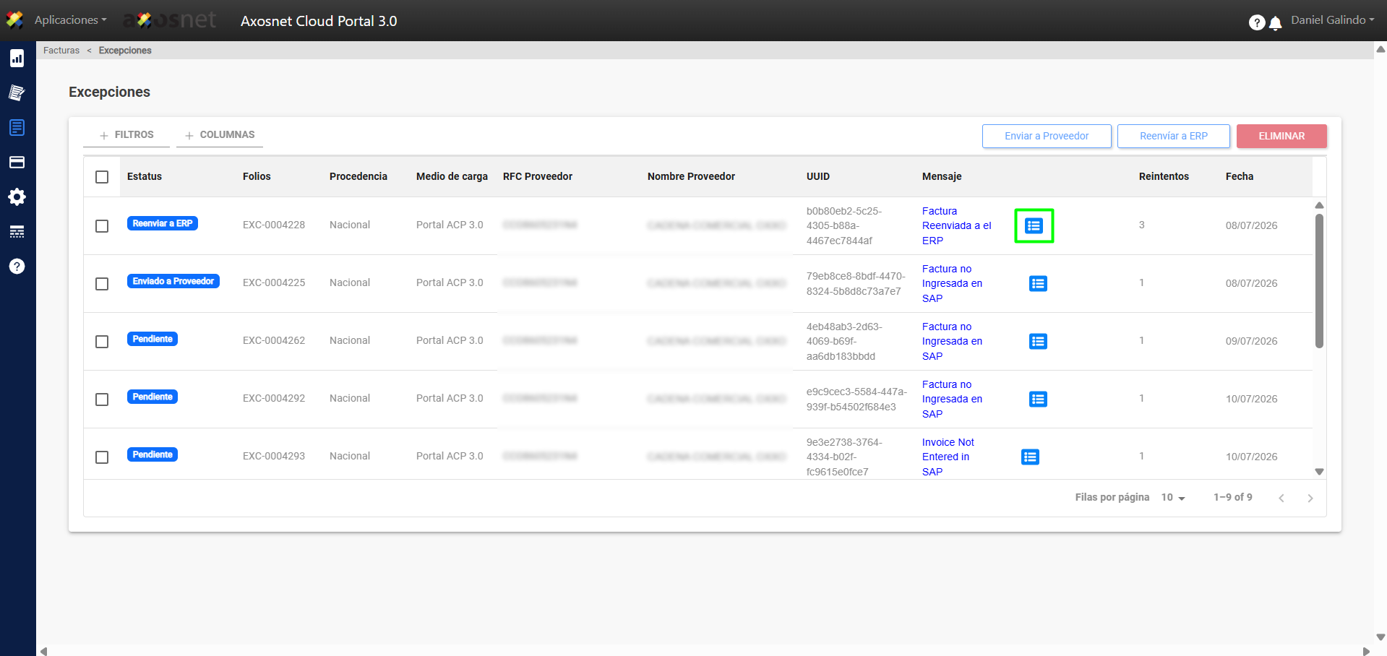View message details for EXC-0004293
This screenshot has height=656, width=1387.
point(1030,457)
